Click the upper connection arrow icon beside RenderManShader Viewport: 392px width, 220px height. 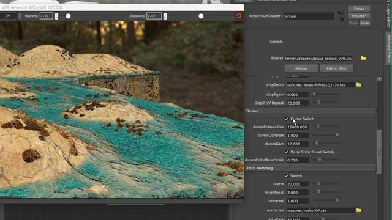tap(341, 12)
